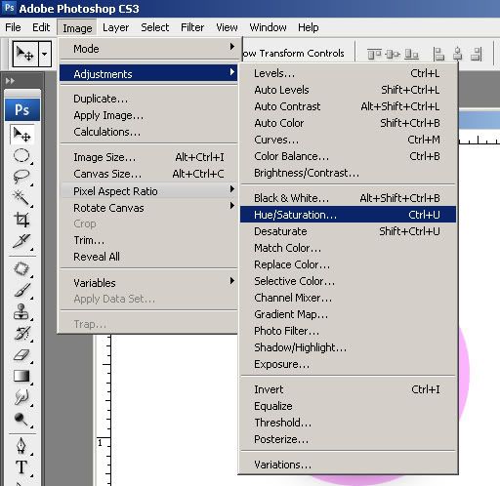Choose Auto Color
This screenshot has width=500, height=486.
(x=348, y=123)
